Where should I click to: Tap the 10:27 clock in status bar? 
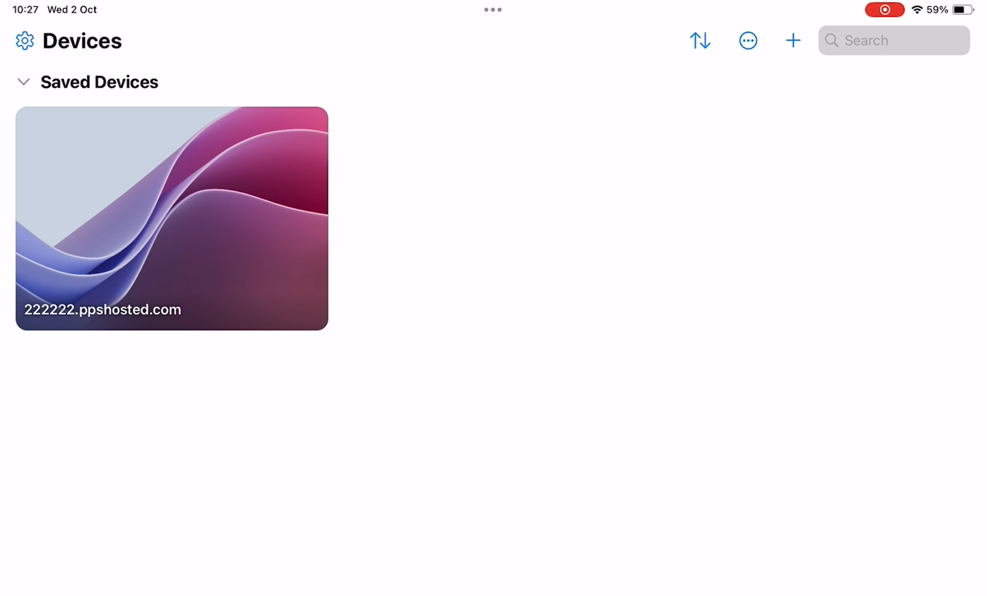pos(25,10)
